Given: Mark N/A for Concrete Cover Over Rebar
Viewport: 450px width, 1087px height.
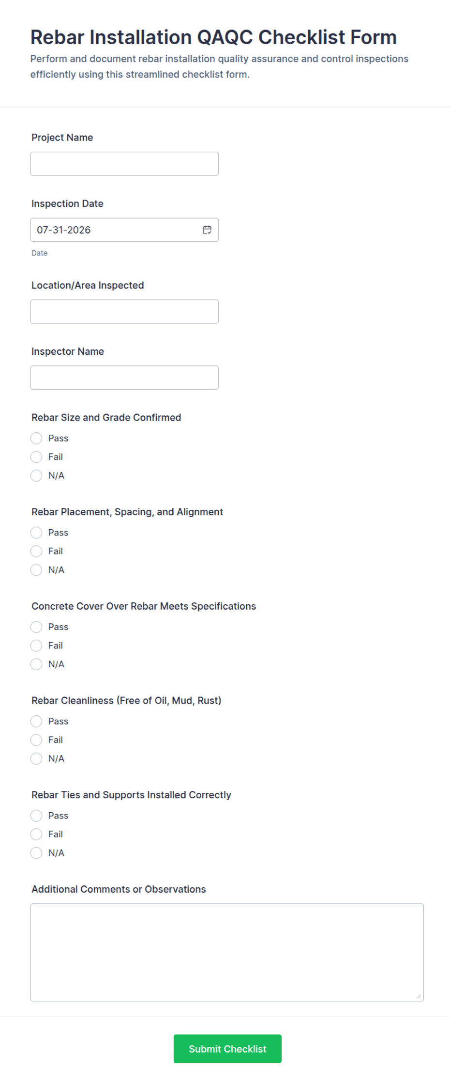Looking at the screenshot, I should pos(36,664).
